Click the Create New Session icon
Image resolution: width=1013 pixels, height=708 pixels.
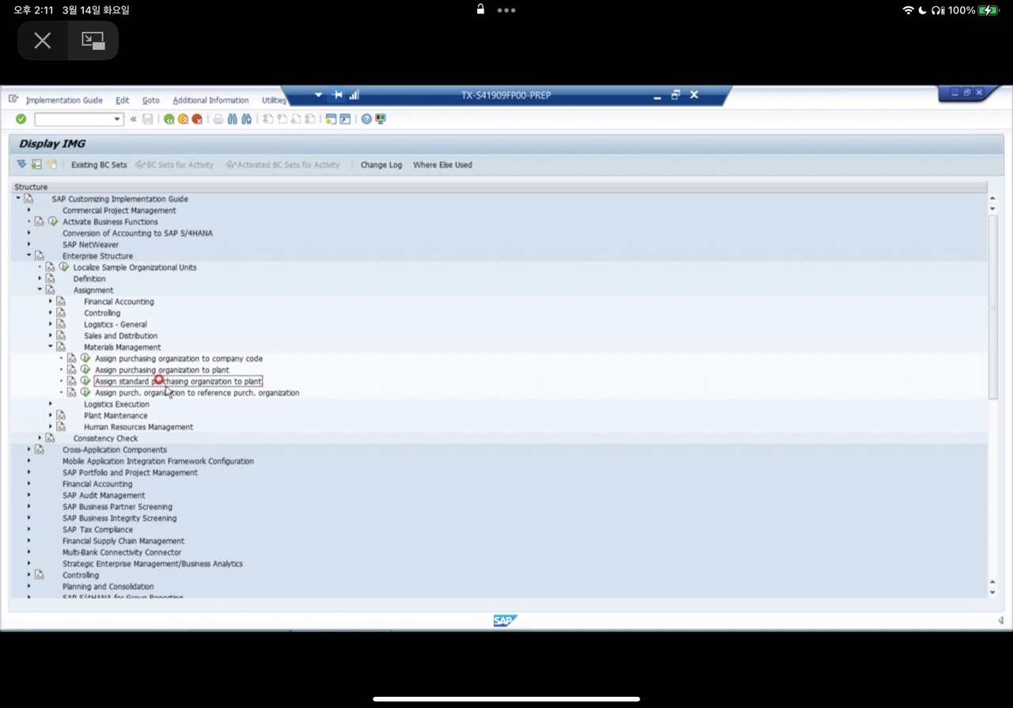[332, 119]
